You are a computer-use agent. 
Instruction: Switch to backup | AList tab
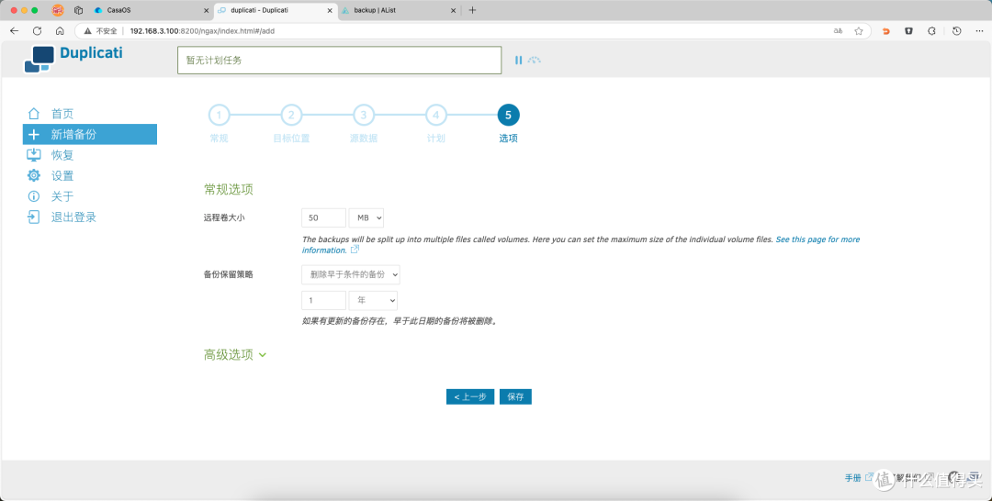(x=399, y=11)
